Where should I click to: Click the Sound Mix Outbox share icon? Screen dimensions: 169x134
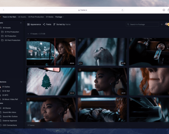[1, 117]
